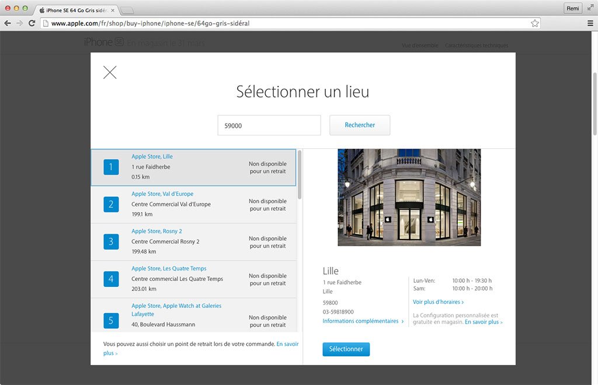Expand Voir plus d'horaires link
Image resolution: width=598 pixels, height=385 pixels.
438,302
